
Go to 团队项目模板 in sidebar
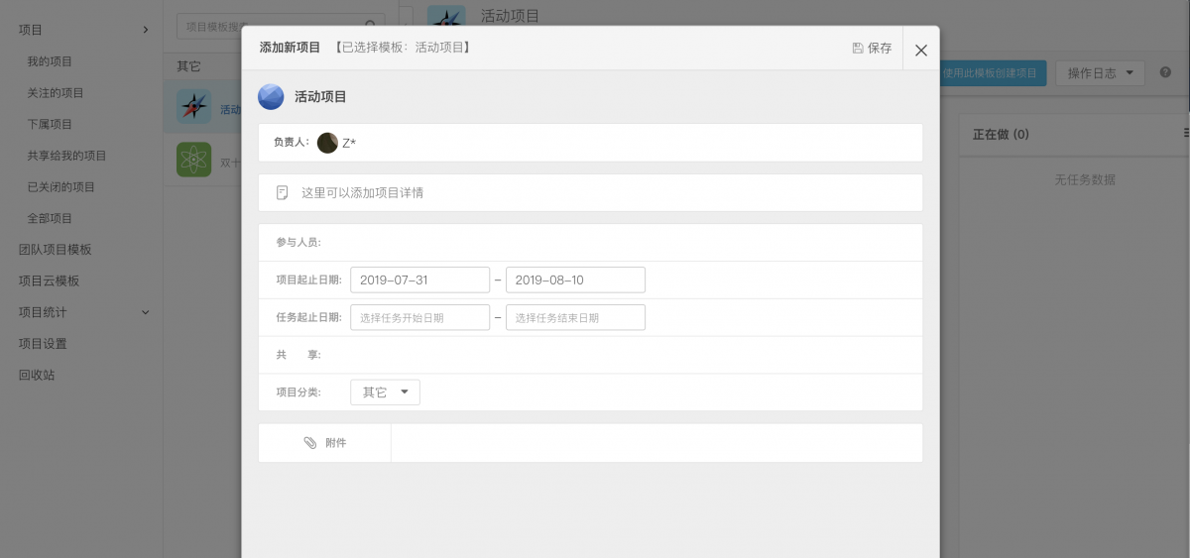click(x=56, y=250)
